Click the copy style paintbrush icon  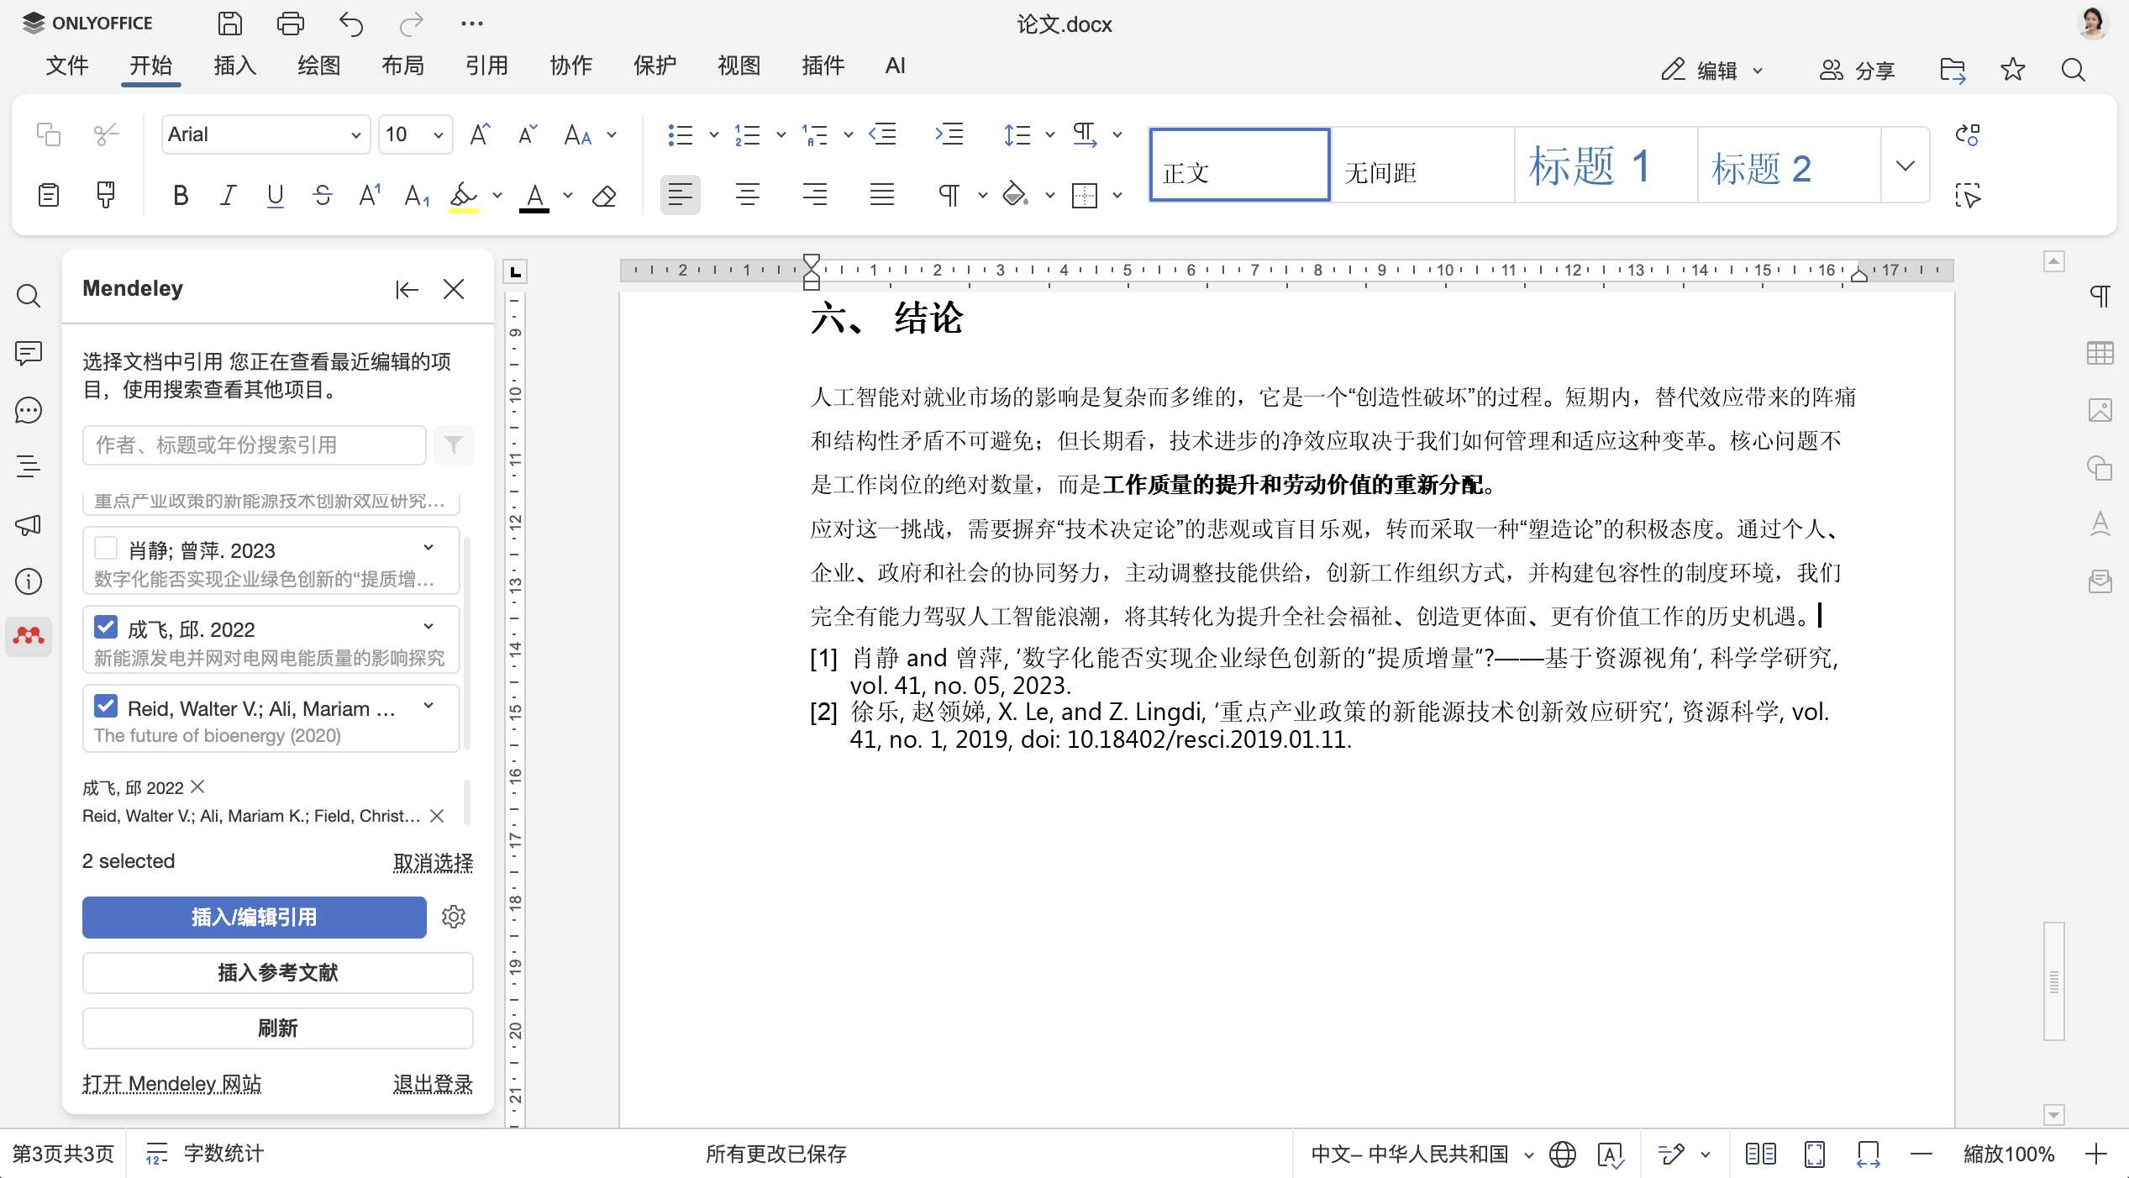pyautogui.click(x=106, y=196)
